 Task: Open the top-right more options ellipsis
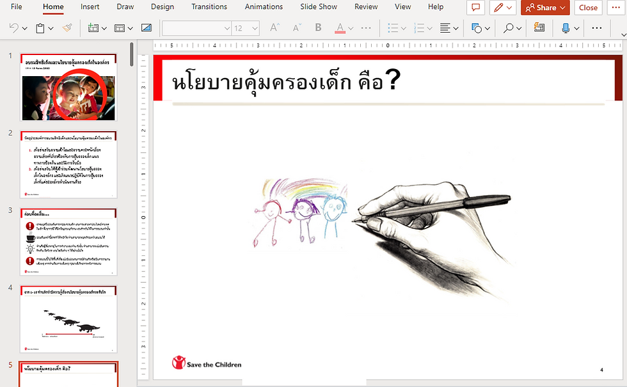[615, 8]
